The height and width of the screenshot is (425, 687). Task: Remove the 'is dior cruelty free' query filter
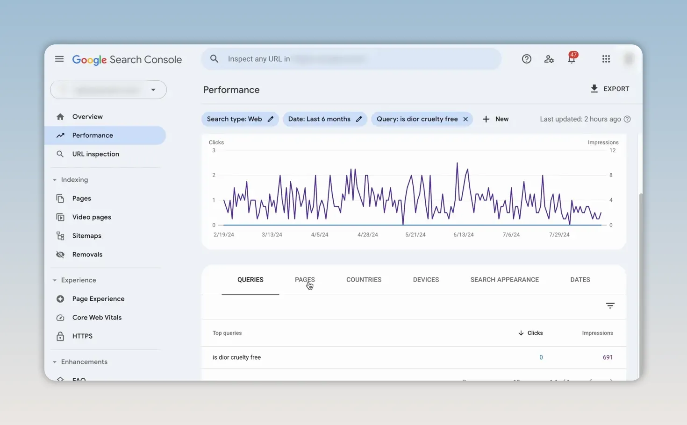[x=465, y=119]
